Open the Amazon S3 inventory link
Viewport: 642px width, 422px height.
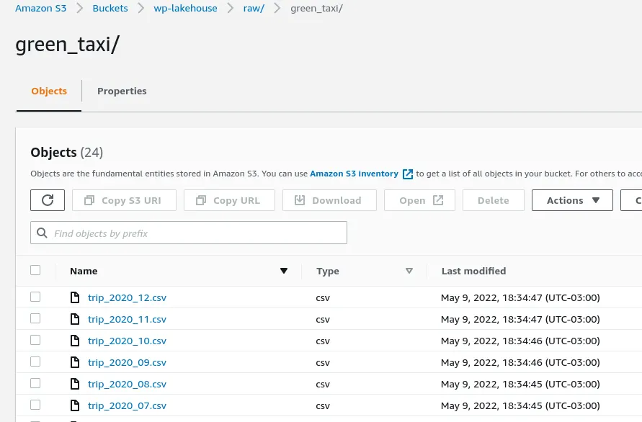coord(355,174)
